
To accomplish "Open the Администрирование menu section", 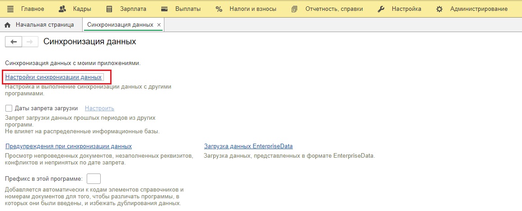I will 479,9.
